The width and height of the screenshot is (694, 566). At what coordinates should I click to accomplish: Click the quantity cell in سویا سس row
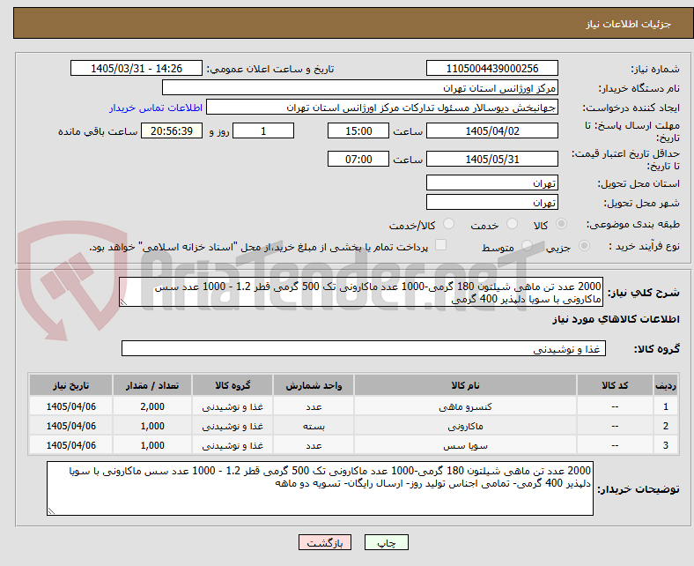pyautogui.click(x=152, y=445)
